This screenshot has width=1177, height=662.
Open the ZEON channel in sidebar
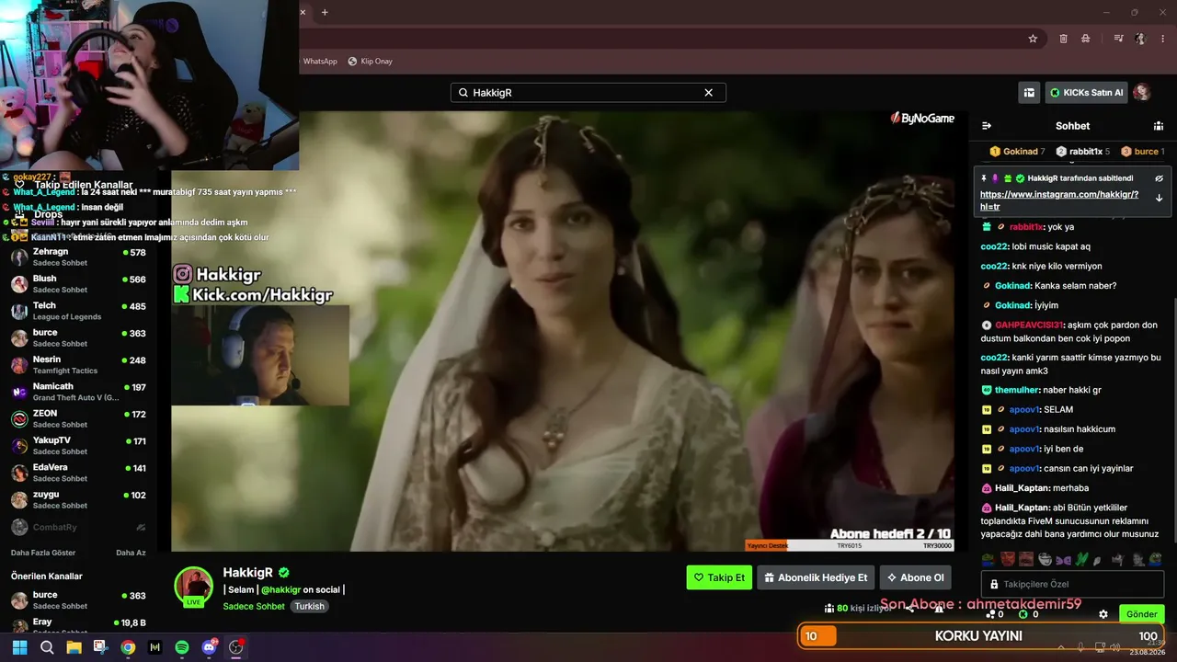(x=78, y=418)
